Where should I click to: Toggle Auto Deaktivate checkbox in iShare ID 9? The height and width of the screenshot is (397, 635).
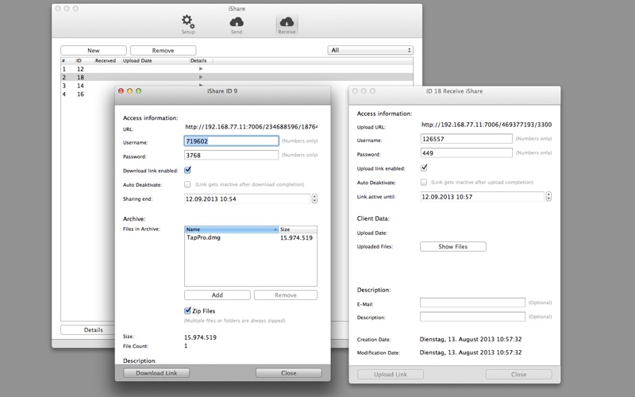pos(187,184)
